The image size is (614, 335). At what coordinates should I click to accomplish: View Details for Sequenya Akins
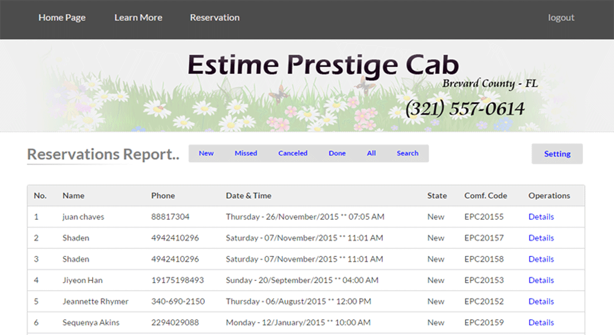click(x=541, y=323)
